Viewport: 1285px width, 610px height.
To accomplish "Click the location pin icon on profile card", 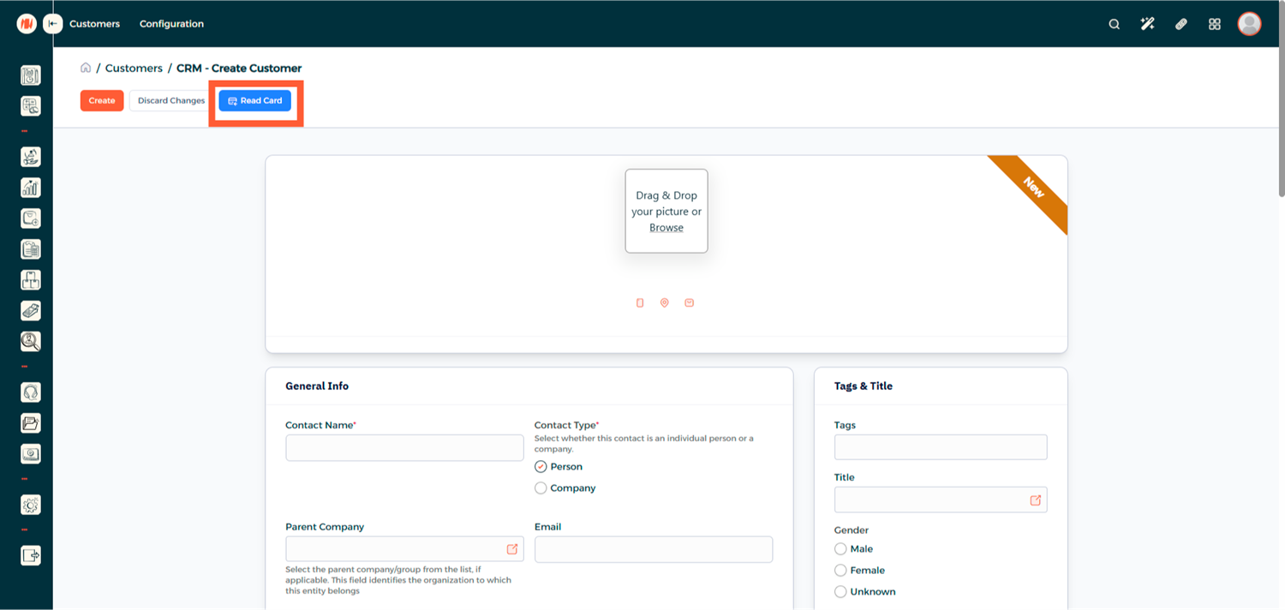I will click(x=664, y=302).
